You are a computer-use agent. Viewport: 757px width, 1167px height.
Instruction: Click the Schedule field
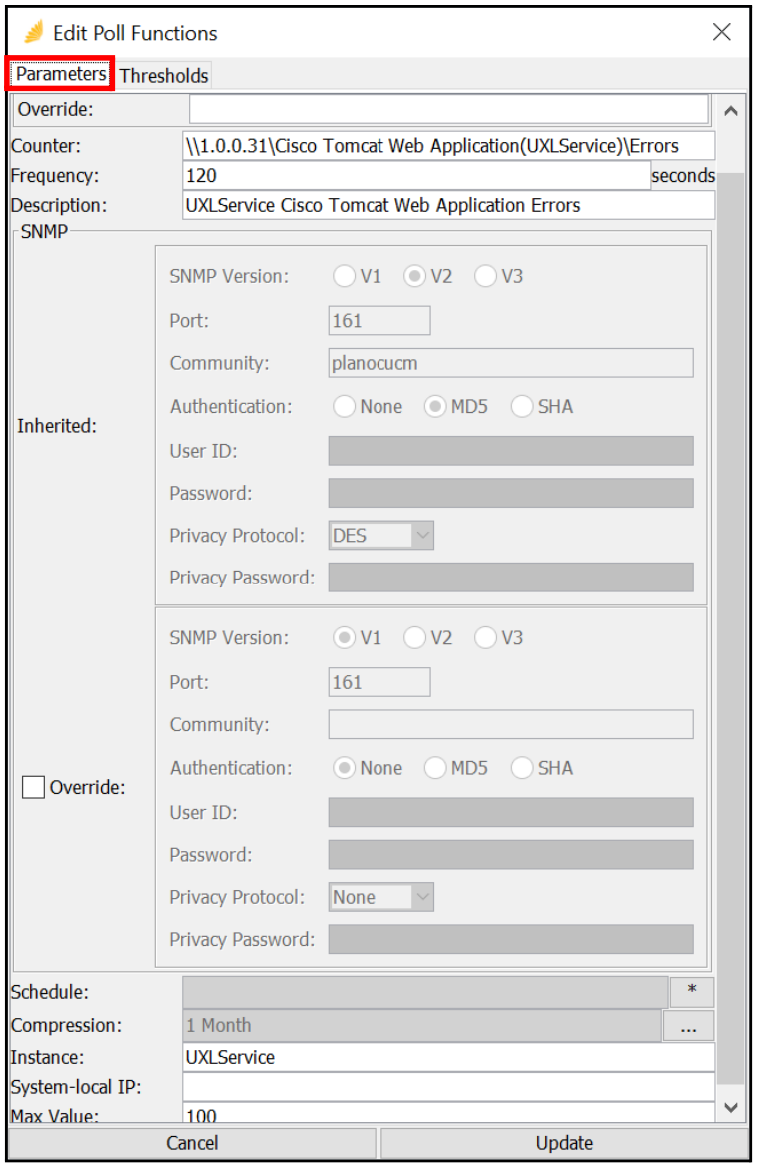[424, 992]
